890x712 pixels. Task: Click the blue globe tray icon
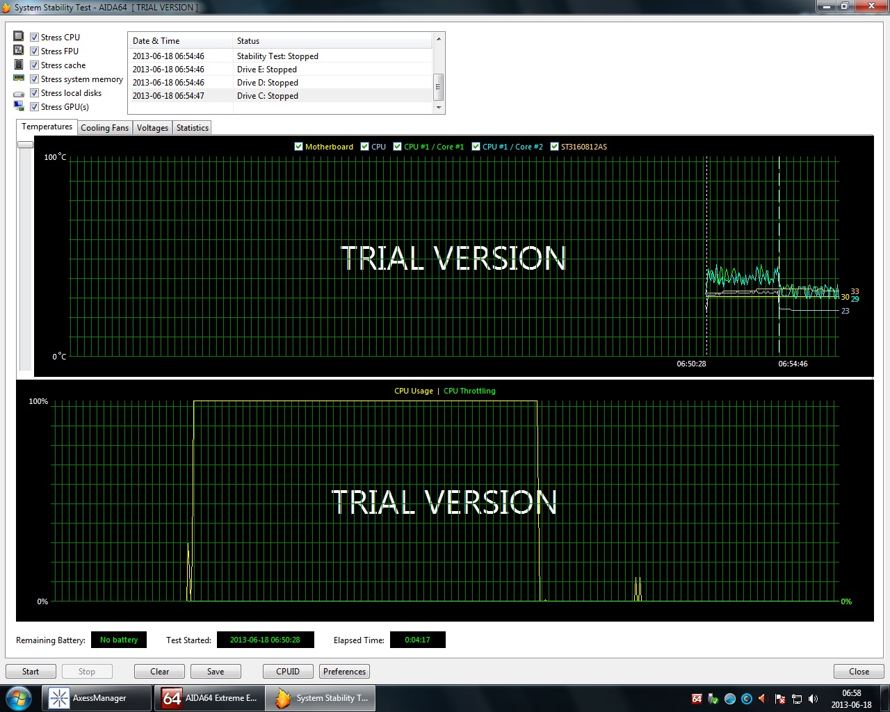tap(730, 699)
